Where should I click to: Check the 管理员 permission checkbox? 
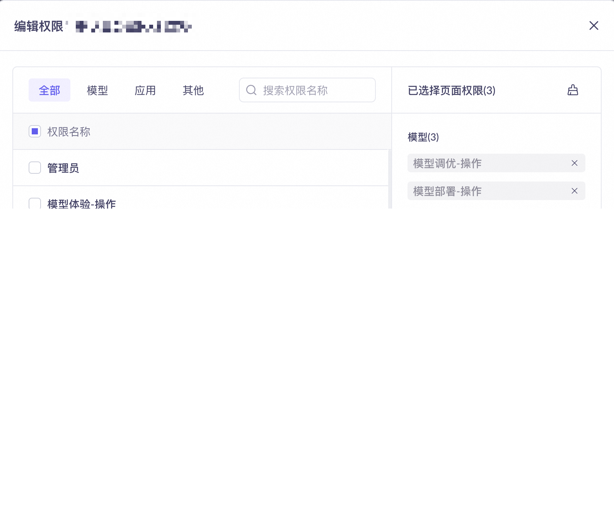[x=35, y=168]
